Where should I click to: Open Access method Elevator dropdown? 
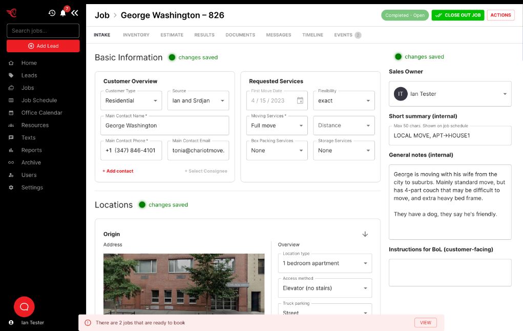pos(325,288)
